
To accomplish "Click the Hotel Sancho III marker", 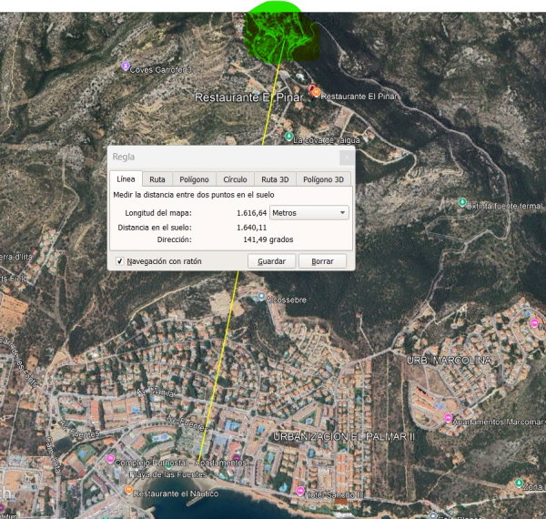I will click(300, 492).
